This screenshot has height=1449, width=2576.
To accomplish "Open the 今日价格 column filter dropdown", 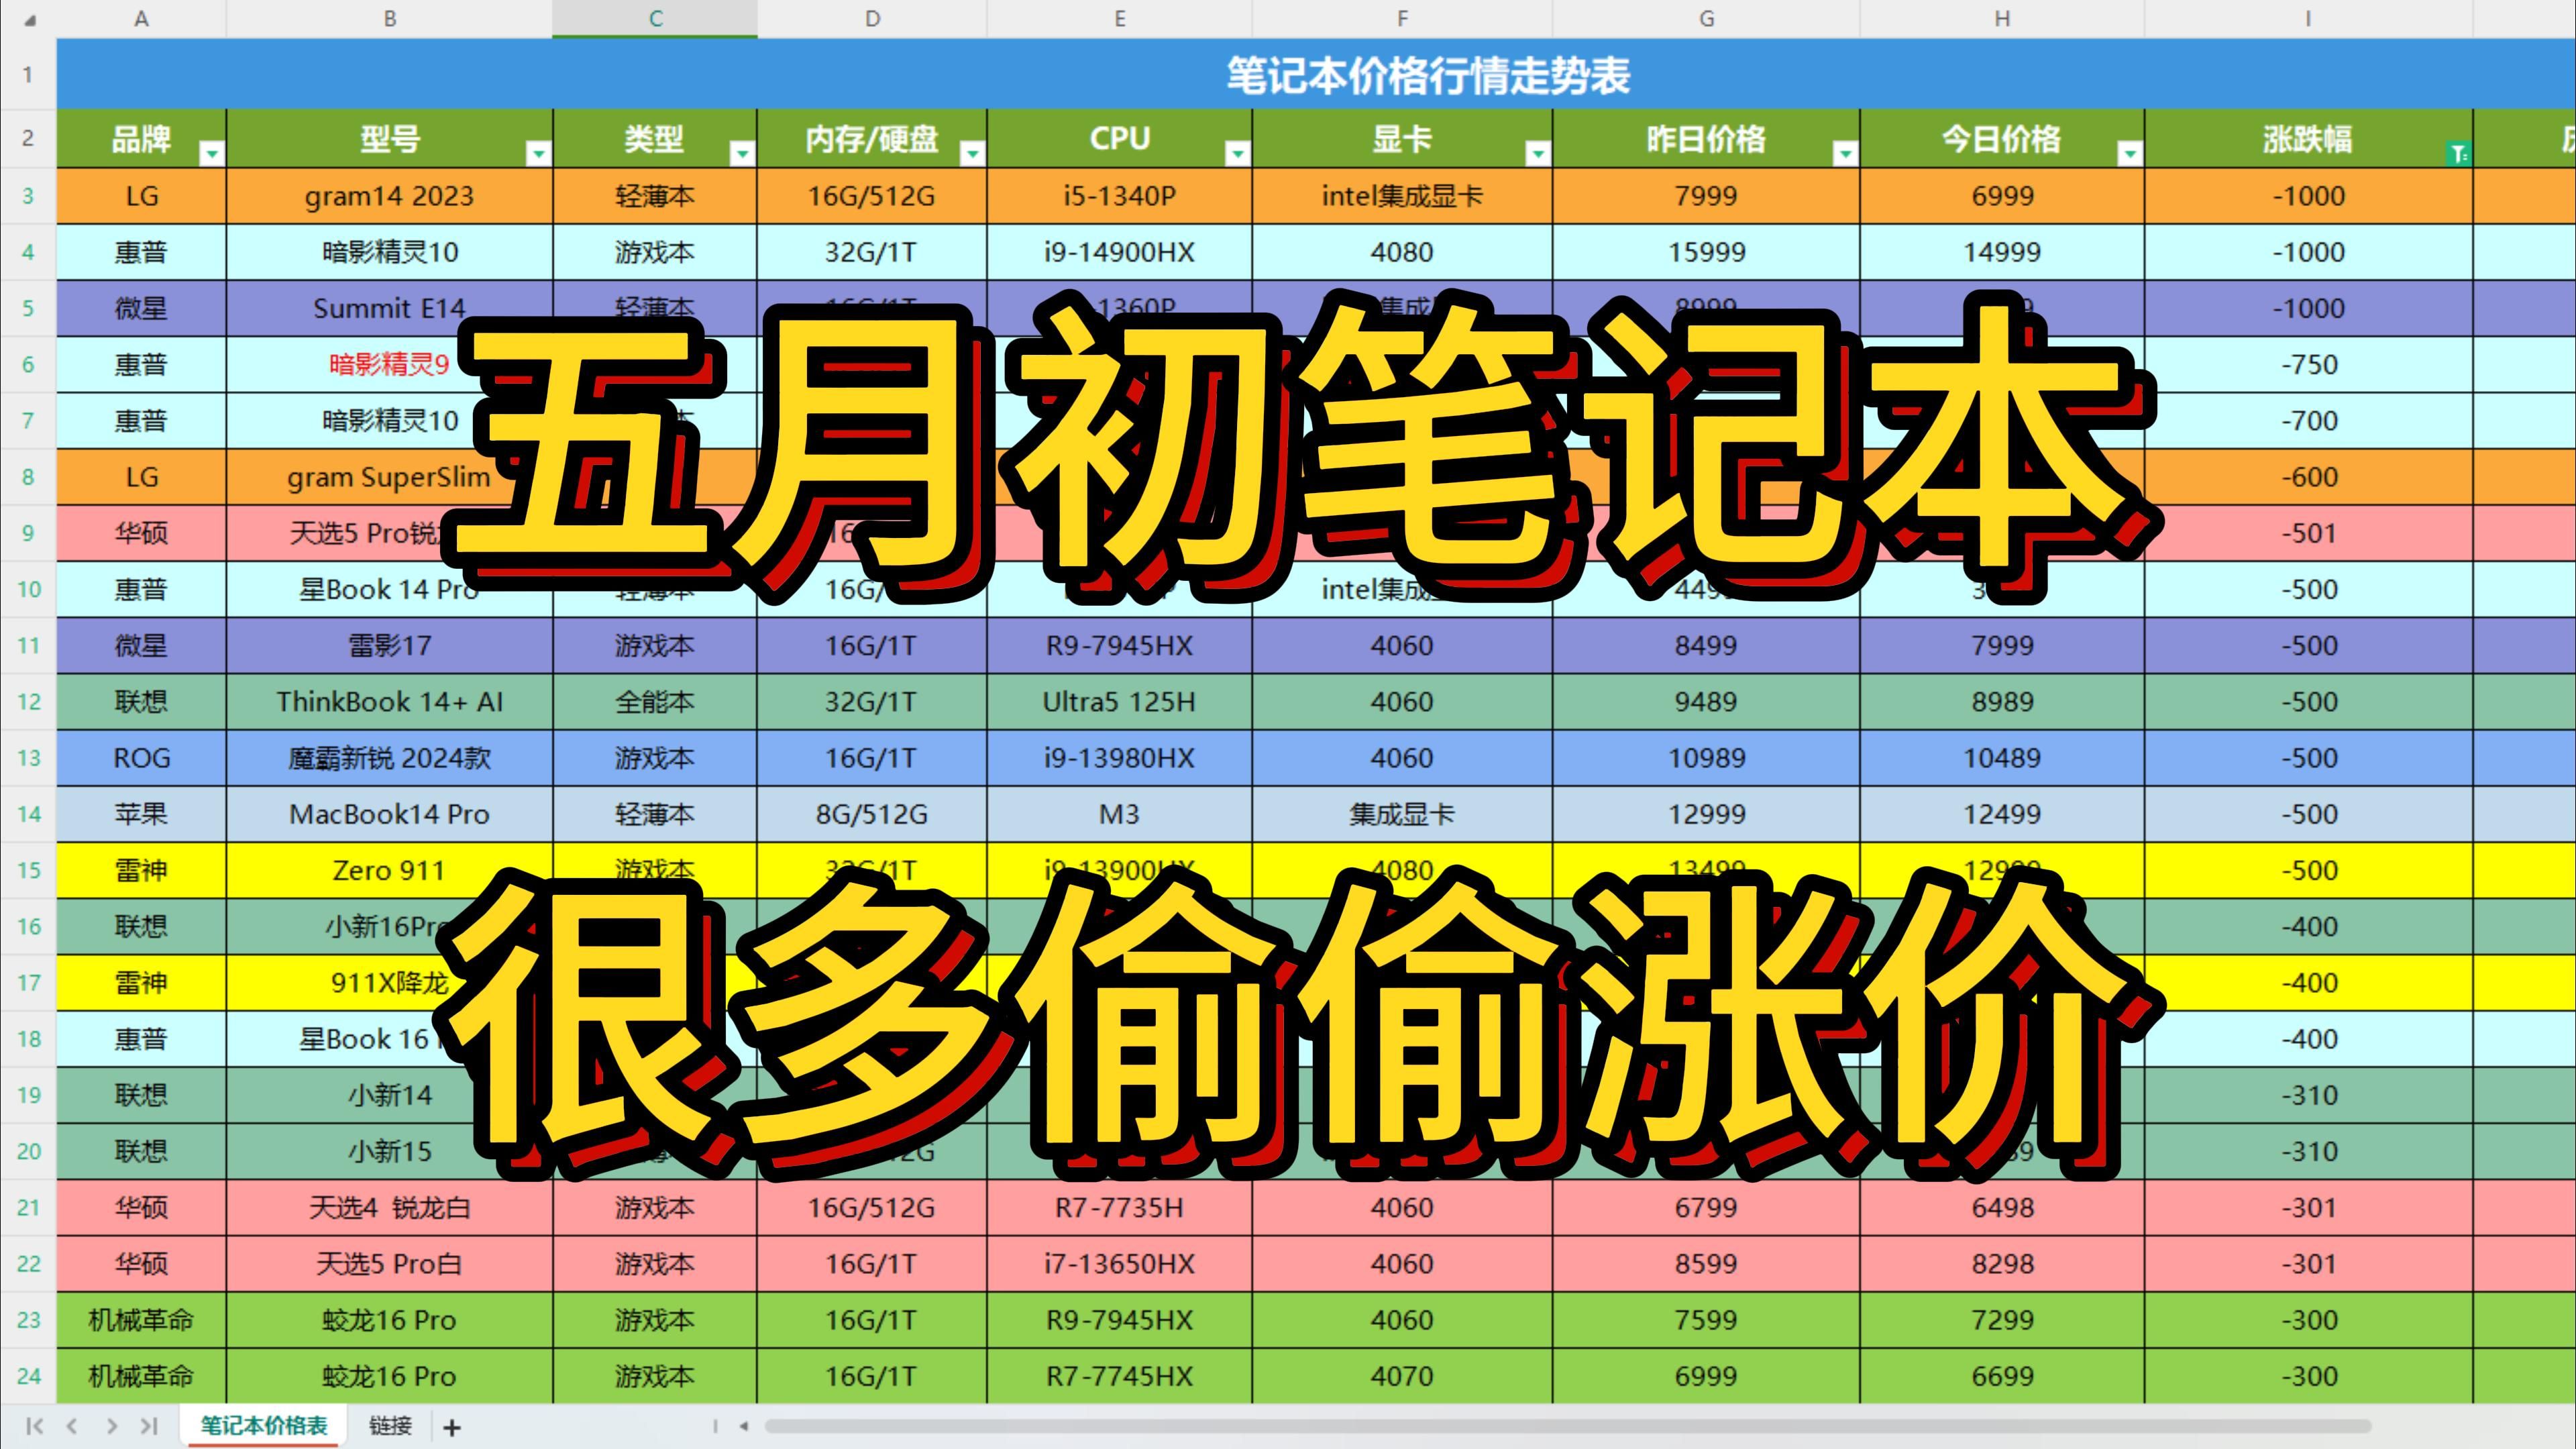I will (x=2130, y=153).
